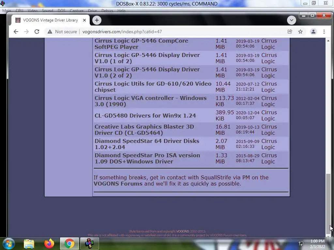Viewport: 334px width, 250px height.
Task: Click date 2015-09-09 02:16:33
Action: tap(248, 144)
